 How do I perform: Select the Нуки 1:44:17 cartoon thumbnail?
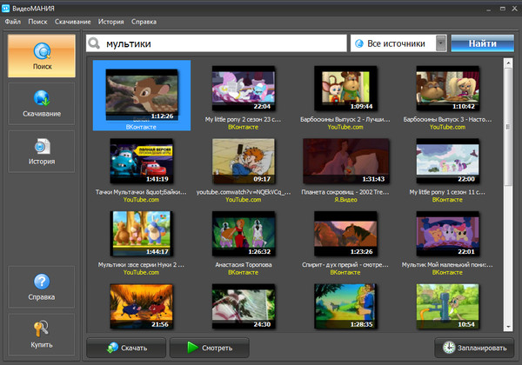pyautogui.click(x=141, y=234)
